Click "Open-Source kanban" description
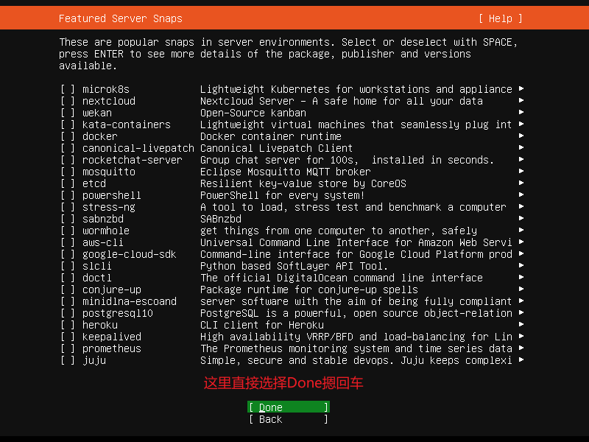 pos(253,113)
